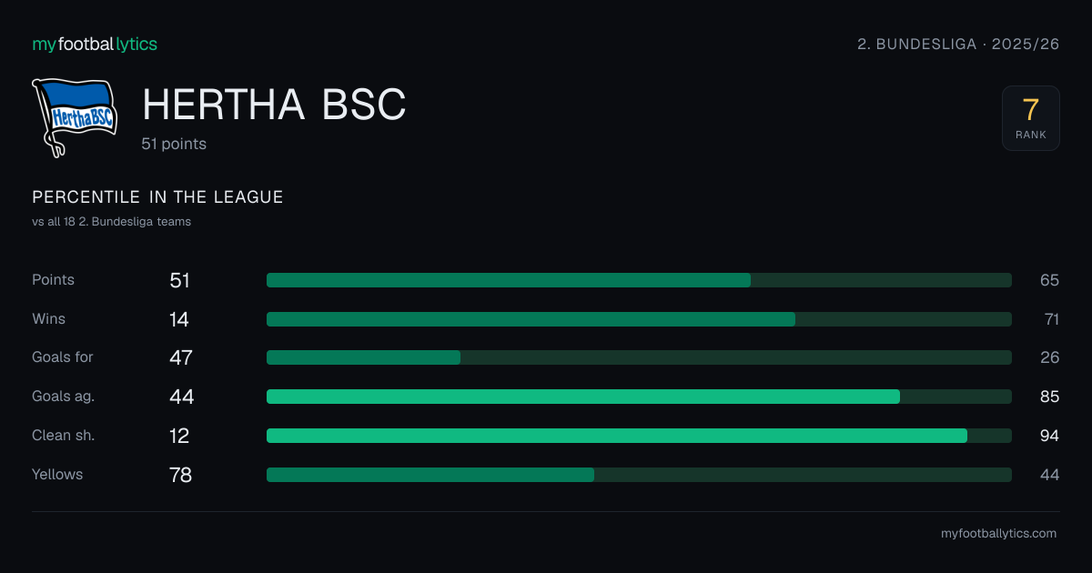Select the Clean sh. percentile bar
This screenshot has width=1092, height=573.
pos(639,436)
